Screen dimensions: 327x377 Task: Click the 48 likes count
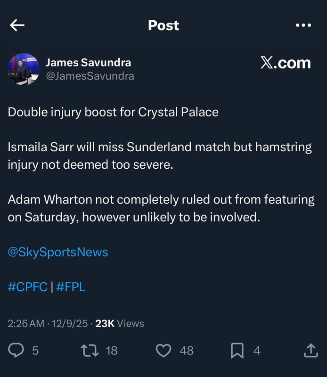[186, 351]
